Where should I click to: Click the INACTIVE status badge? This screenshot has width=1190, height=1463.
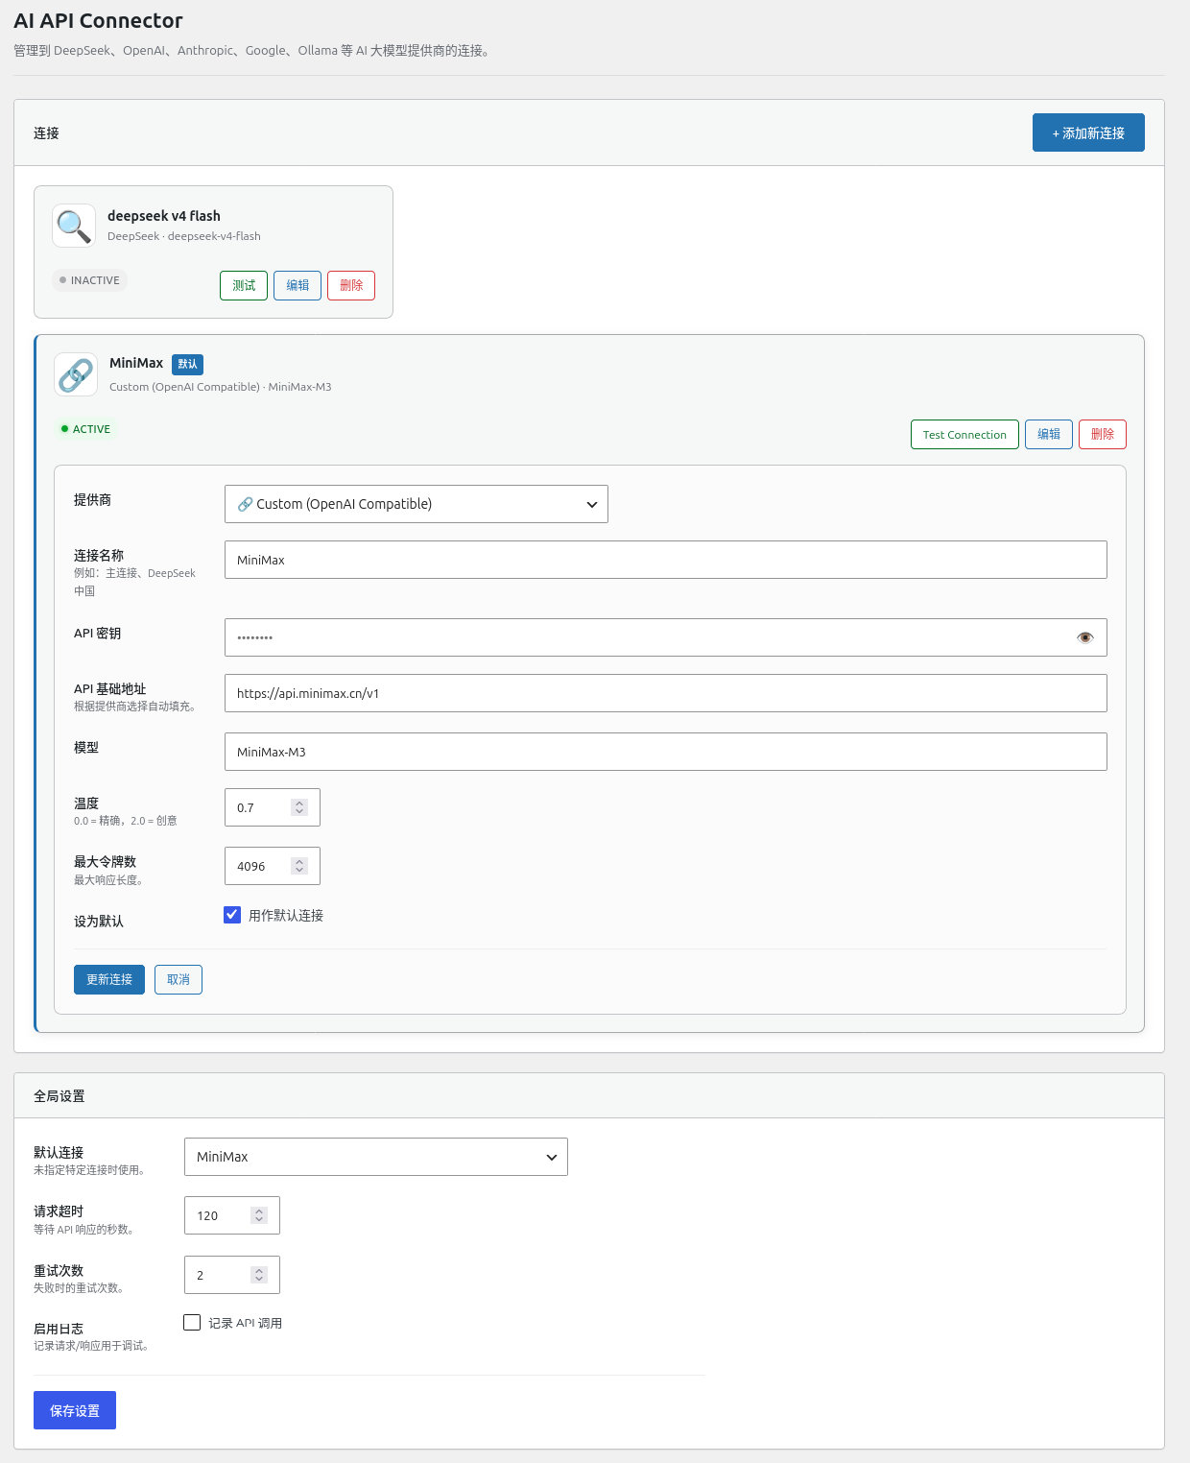pos(89,280)
